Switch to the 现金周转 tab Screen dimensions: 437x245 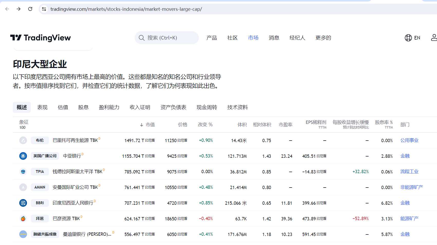[207, 107]
